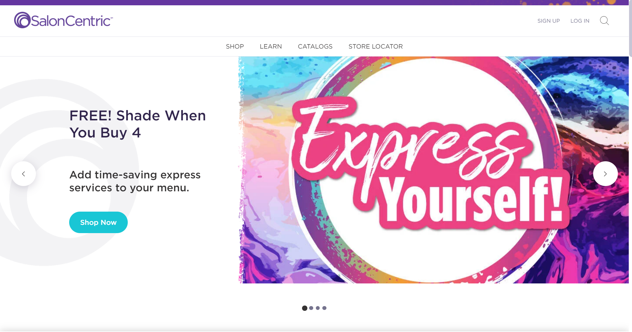Click the SalonCentric logo
Screen dimensions: 632x332
coord(64,20)
